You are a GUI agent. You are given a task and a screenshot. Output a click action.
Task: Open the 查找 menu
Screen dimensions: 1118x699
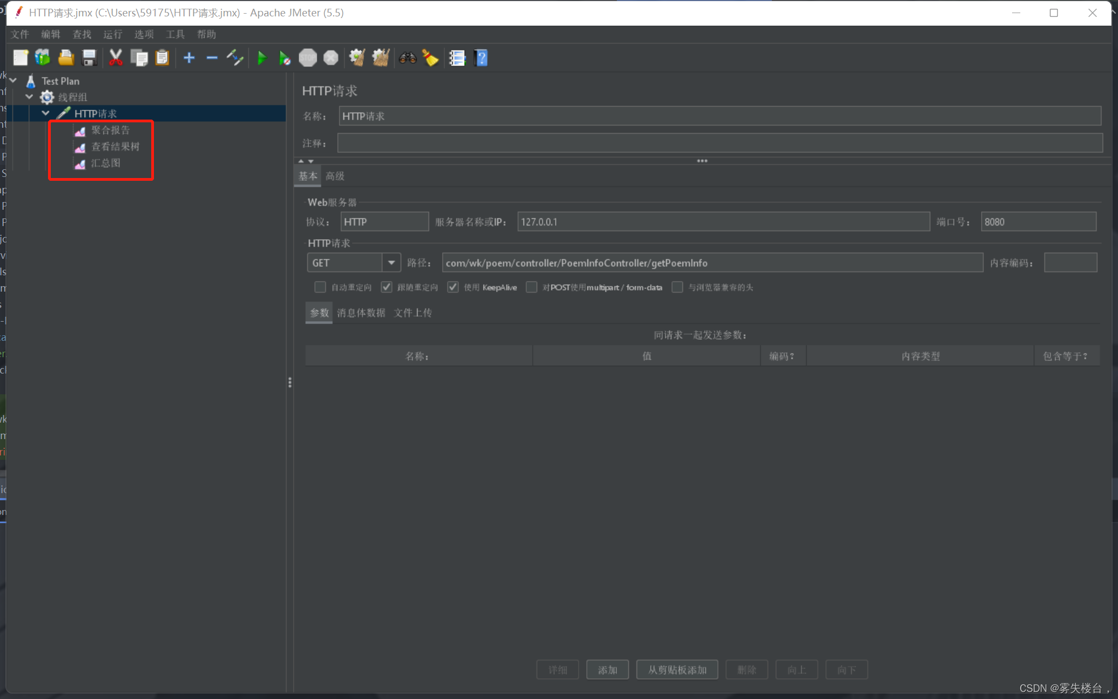coord(82,34)
